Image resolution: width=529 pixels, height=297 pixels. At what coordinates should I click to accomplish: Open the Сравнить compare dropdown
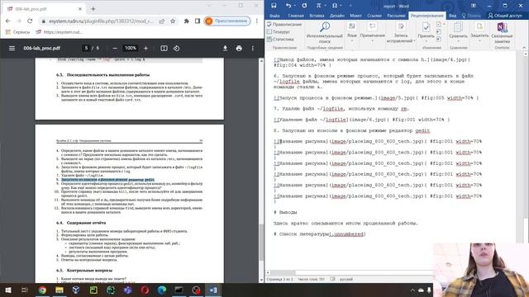click(458, 32)
